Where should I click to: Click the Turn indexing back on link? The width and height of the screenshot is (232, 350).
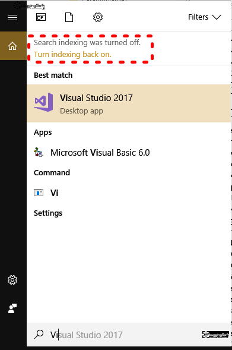click(72, 55)
